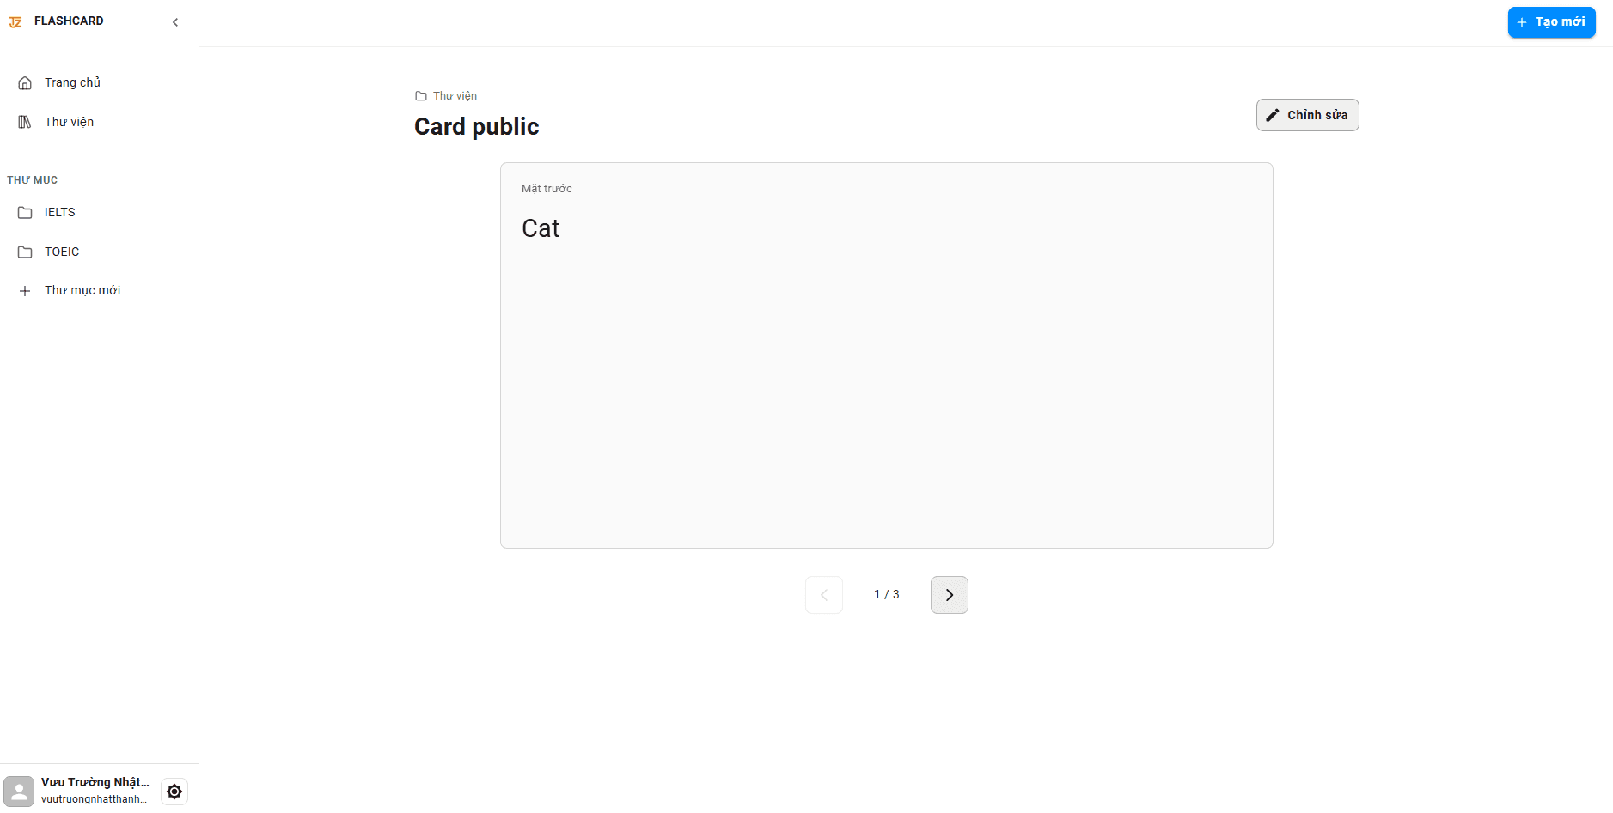Toggle the theme sun icon

point(174,792)
